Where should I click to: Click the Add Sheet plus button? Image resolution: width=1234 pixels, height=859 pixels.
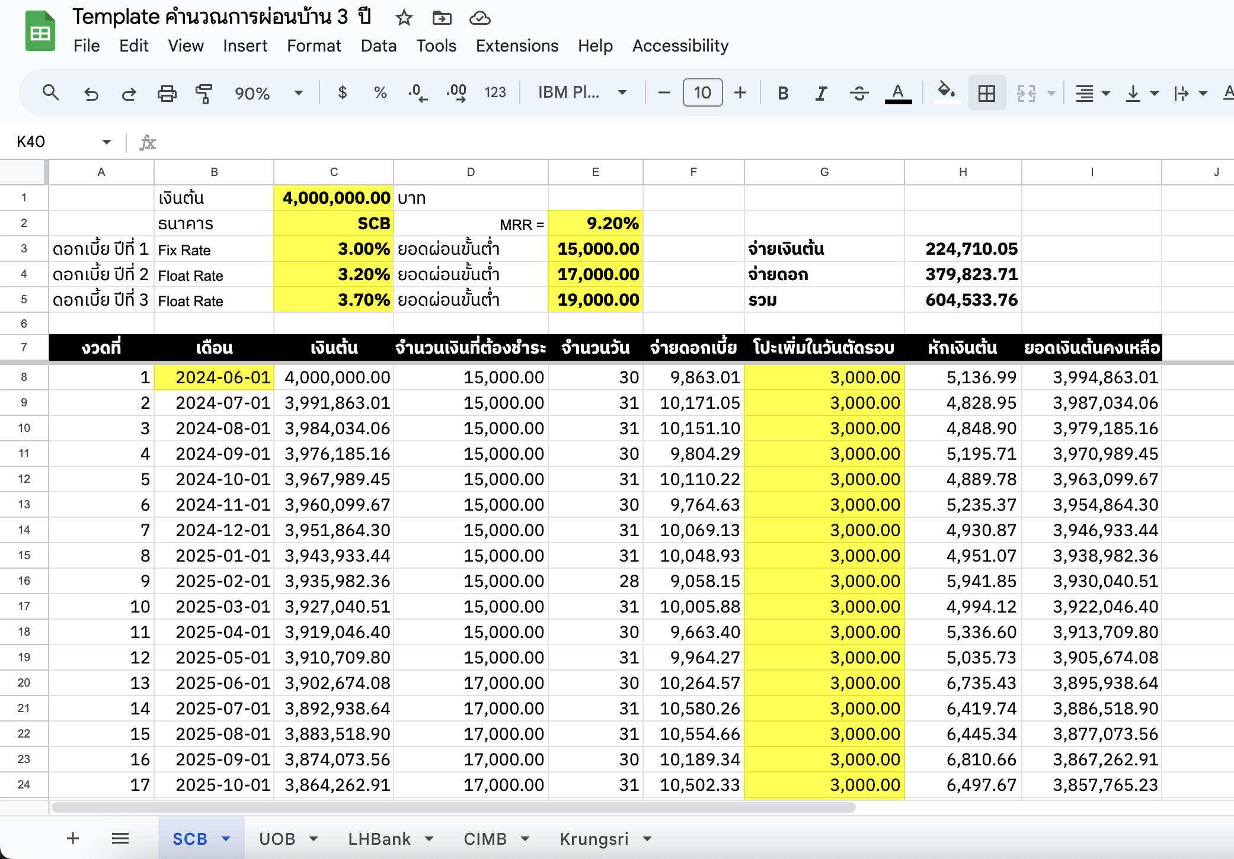coord(73,838)
